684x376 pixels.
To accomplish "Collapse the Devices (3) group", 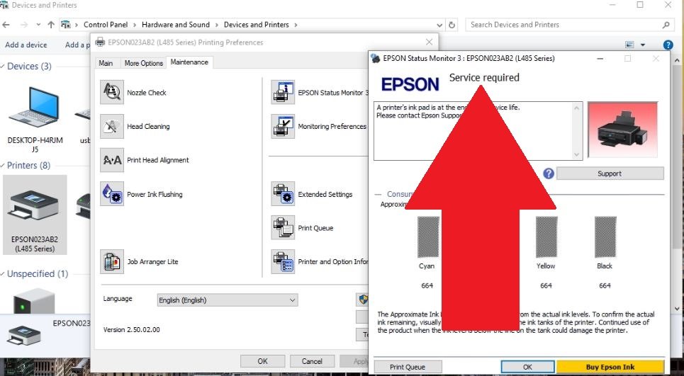I will [3, 67].
